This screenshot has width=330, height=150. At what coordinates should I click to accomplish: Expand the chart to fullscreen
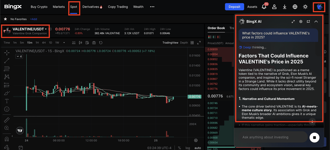click(x=199, y=43)
